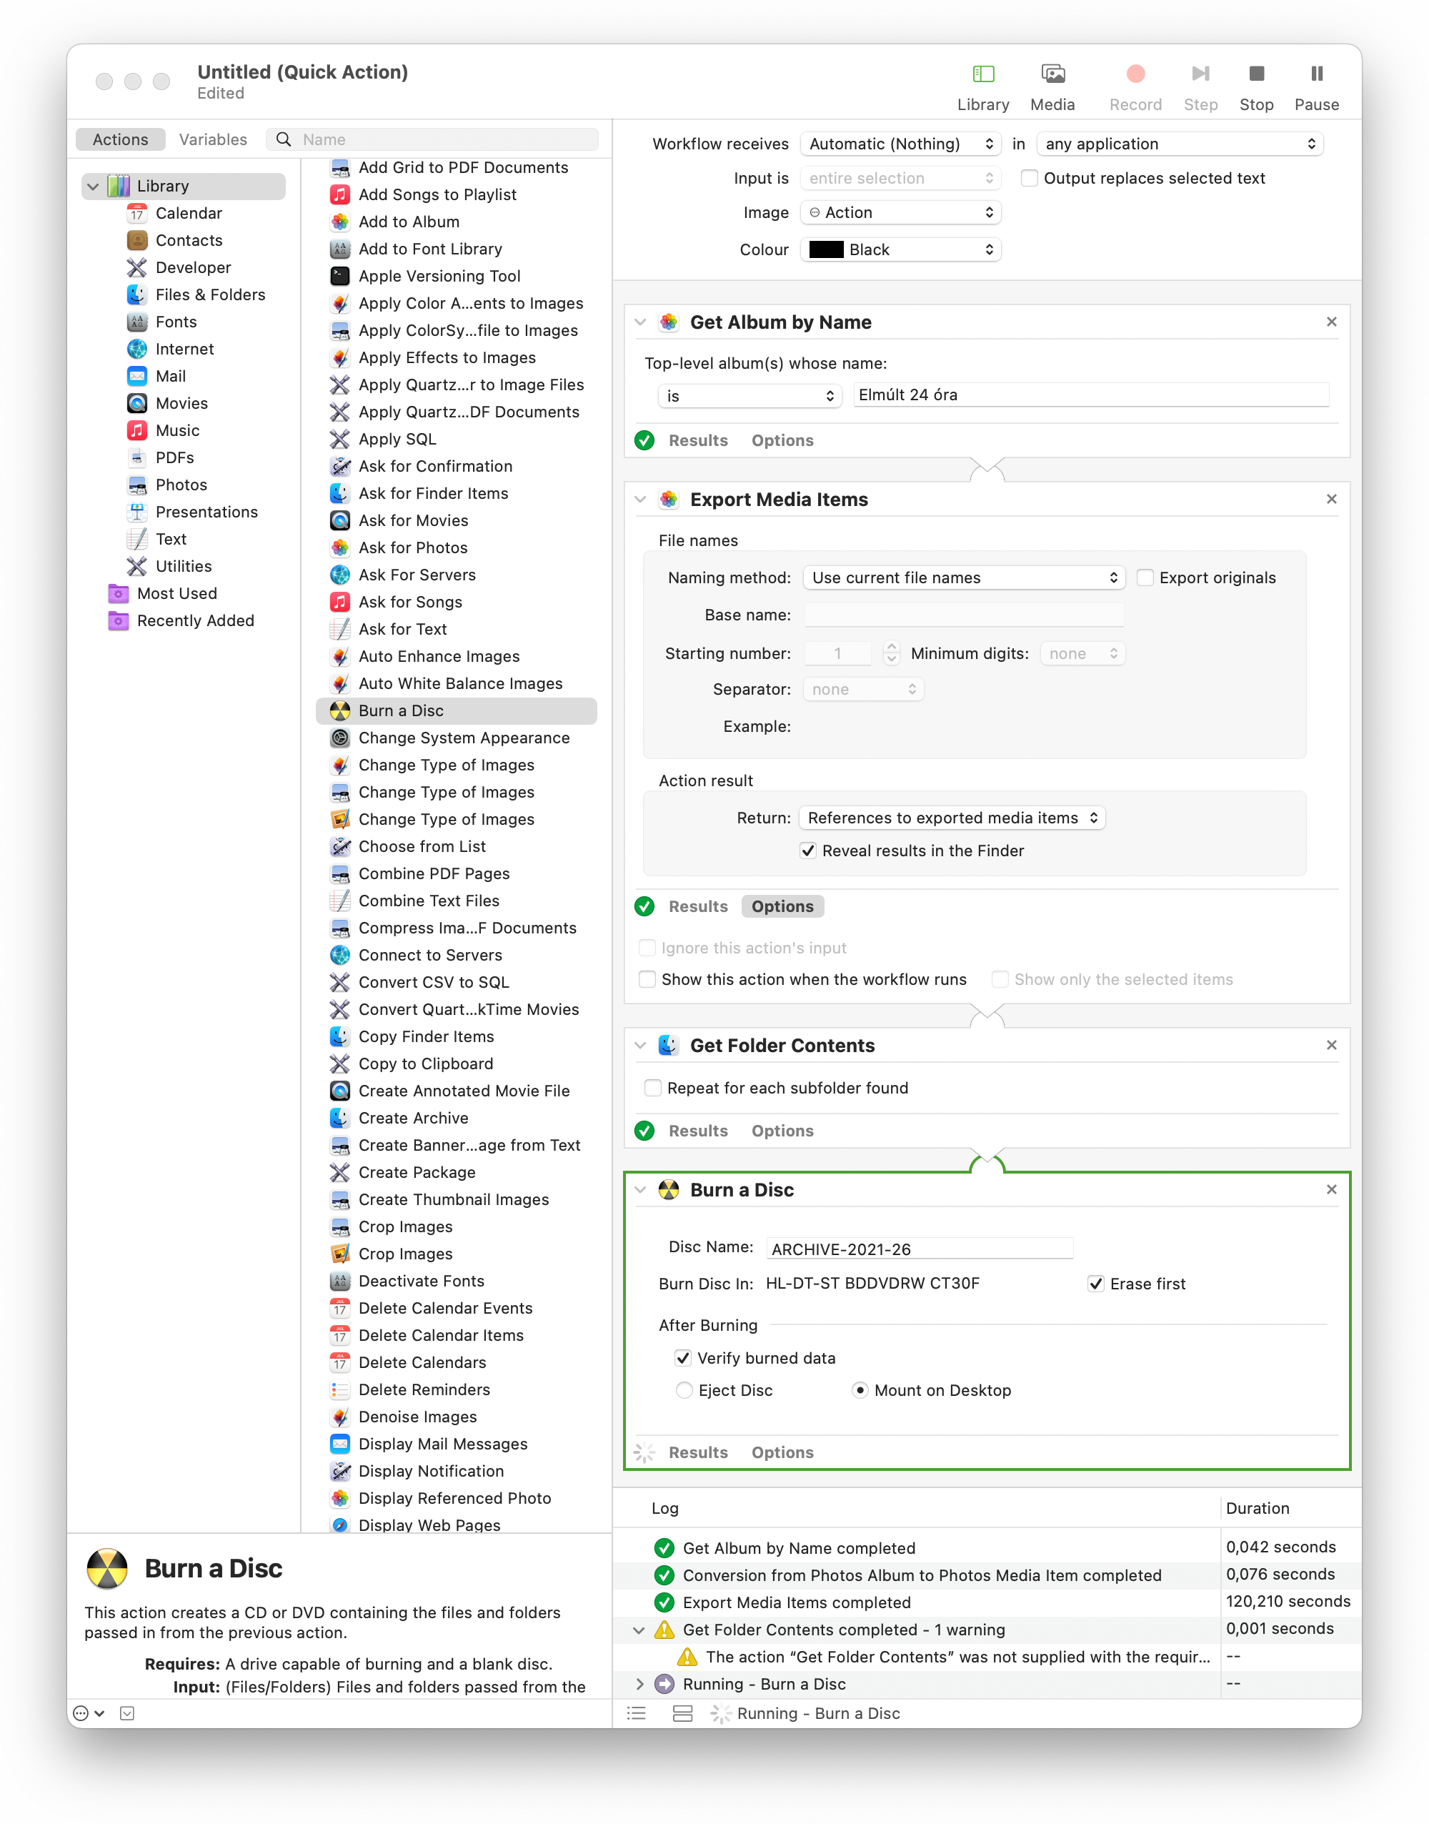Screen dimensions: 1429x1824
Task: Select the Files & Folders category icon
Action: pos(137,294)
